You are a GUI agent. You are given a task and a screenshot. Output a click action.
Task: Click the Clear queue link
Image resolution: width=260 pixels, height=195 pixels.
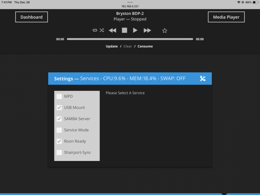click(x=128, y=46)
